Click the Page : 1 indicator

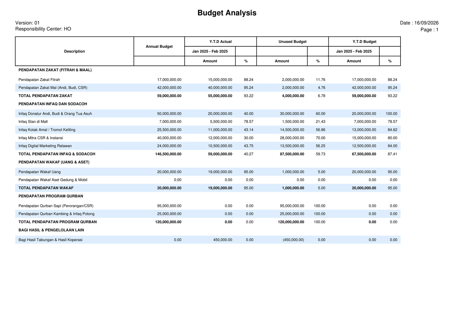[x=429, y=30]
